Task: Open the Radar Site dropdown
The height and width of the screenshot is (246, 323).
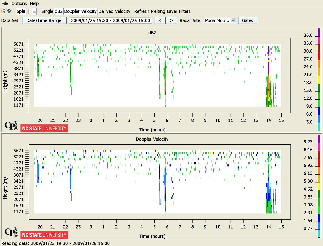Action: point(220,21)
